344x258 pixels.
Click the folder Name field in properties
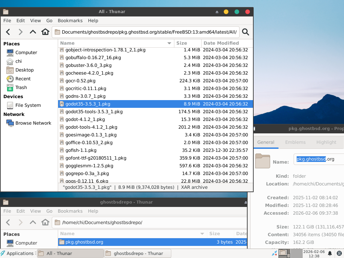318,159
